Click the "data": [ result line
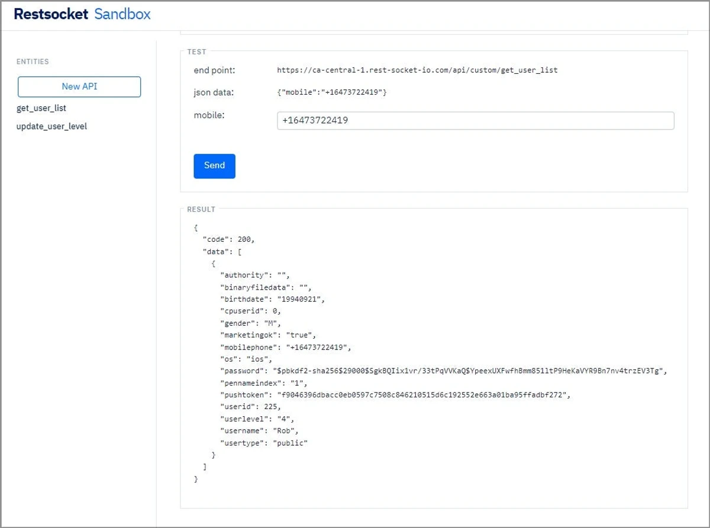Image resolution: width=710 pixels, height=528 pixels. click(x=222, y=251)
